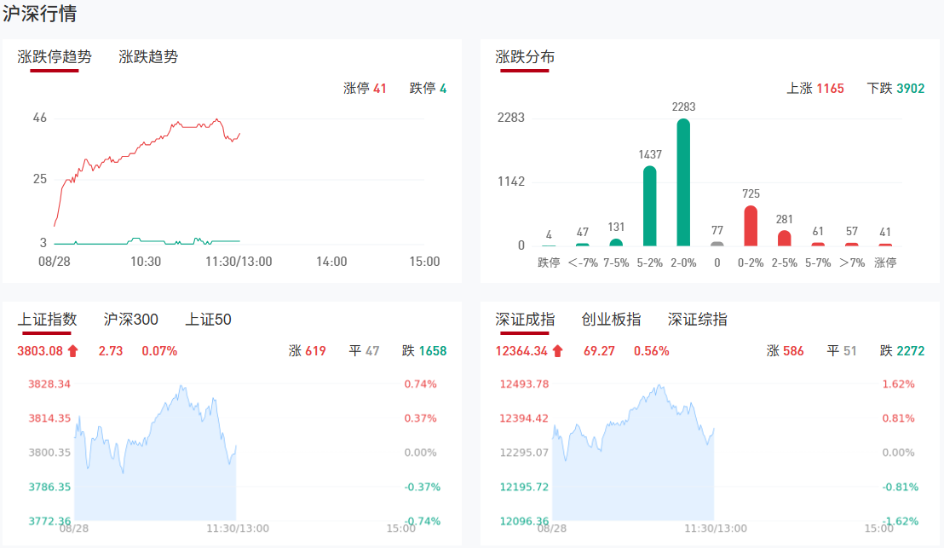This screenshot has width=944, height=548.
Task: Click the gray 77 flat bar
Action: (717, 244)
